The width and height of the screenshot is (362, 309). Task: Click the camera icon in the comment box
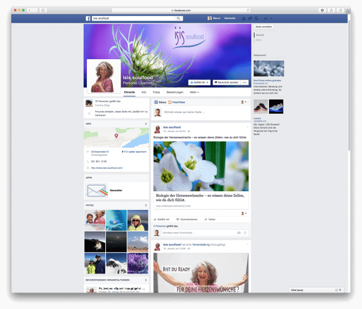click(239, 233)
